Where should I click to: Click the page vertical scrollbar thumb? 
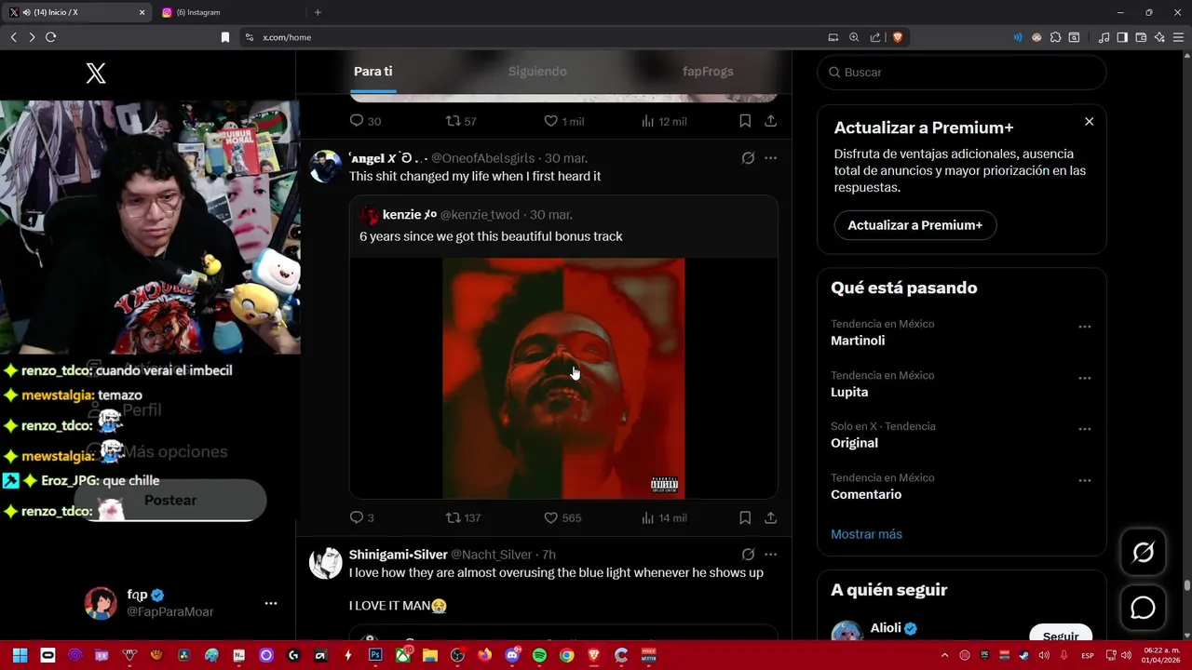pyautogui.click(x=1186, y=585)
